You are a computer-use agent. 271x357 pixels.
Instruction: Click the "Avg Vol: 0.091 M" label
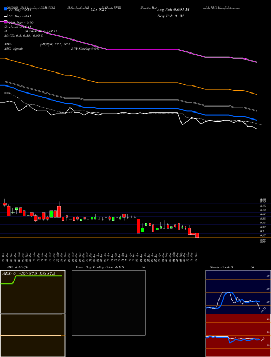click(173, 10)
